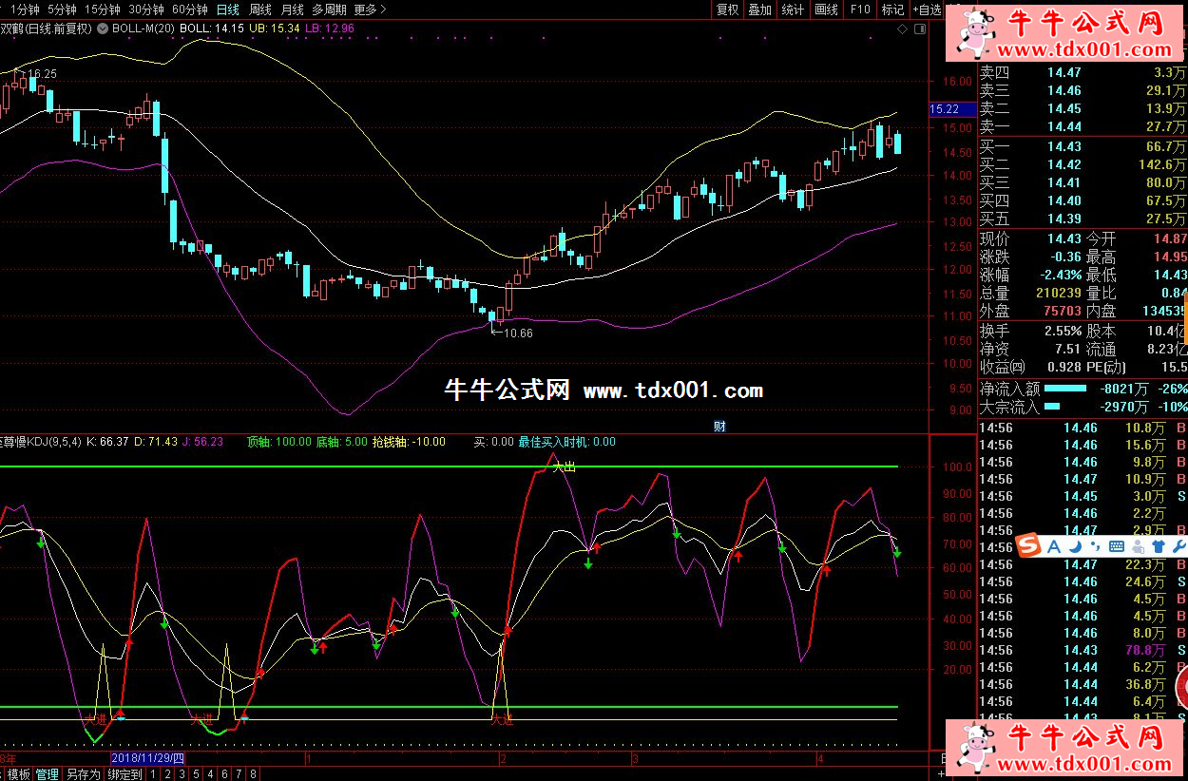Click the 2018/11/29 date marker on the timeline
1188x781 pixels.
tap(147, 758)
